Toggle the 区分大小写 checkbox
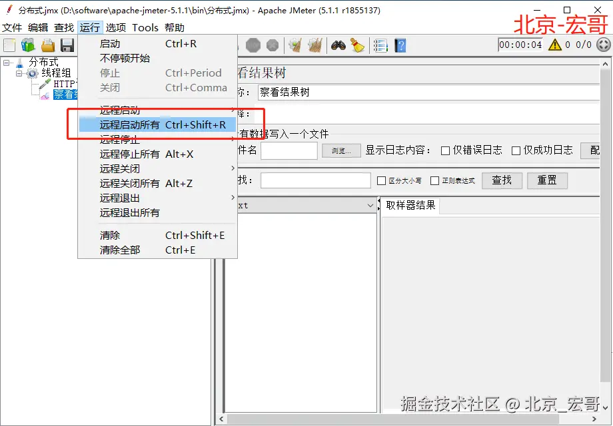 click(x=381, y=180)
